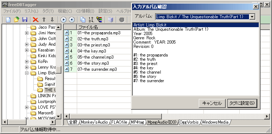Expand the KoRn folder node

(27, 61)
